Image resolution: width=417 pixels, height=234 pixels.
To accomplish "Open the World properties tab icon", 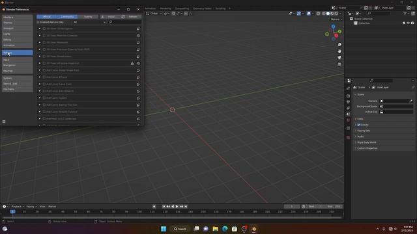I will point(348,120).
